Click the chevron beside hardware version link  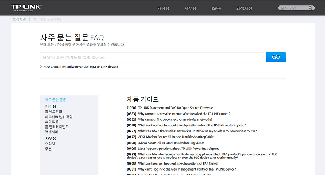coord(41,66)
